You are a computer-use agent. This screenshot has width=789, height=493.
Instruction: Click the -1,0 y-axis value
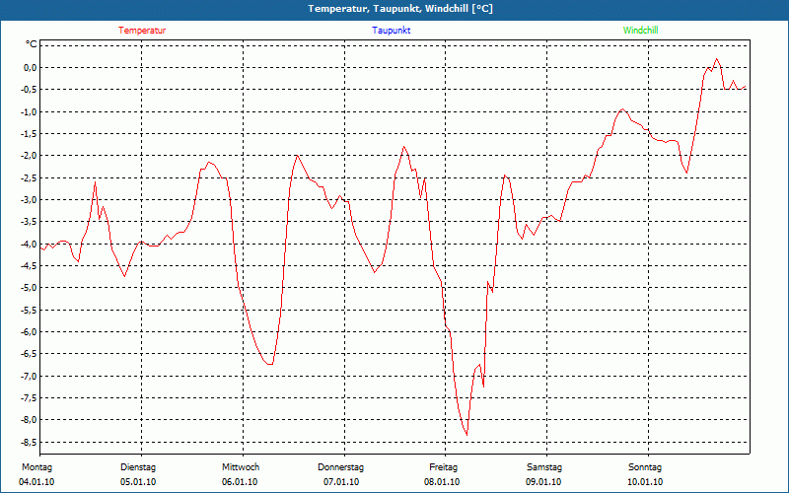[29, 111]
